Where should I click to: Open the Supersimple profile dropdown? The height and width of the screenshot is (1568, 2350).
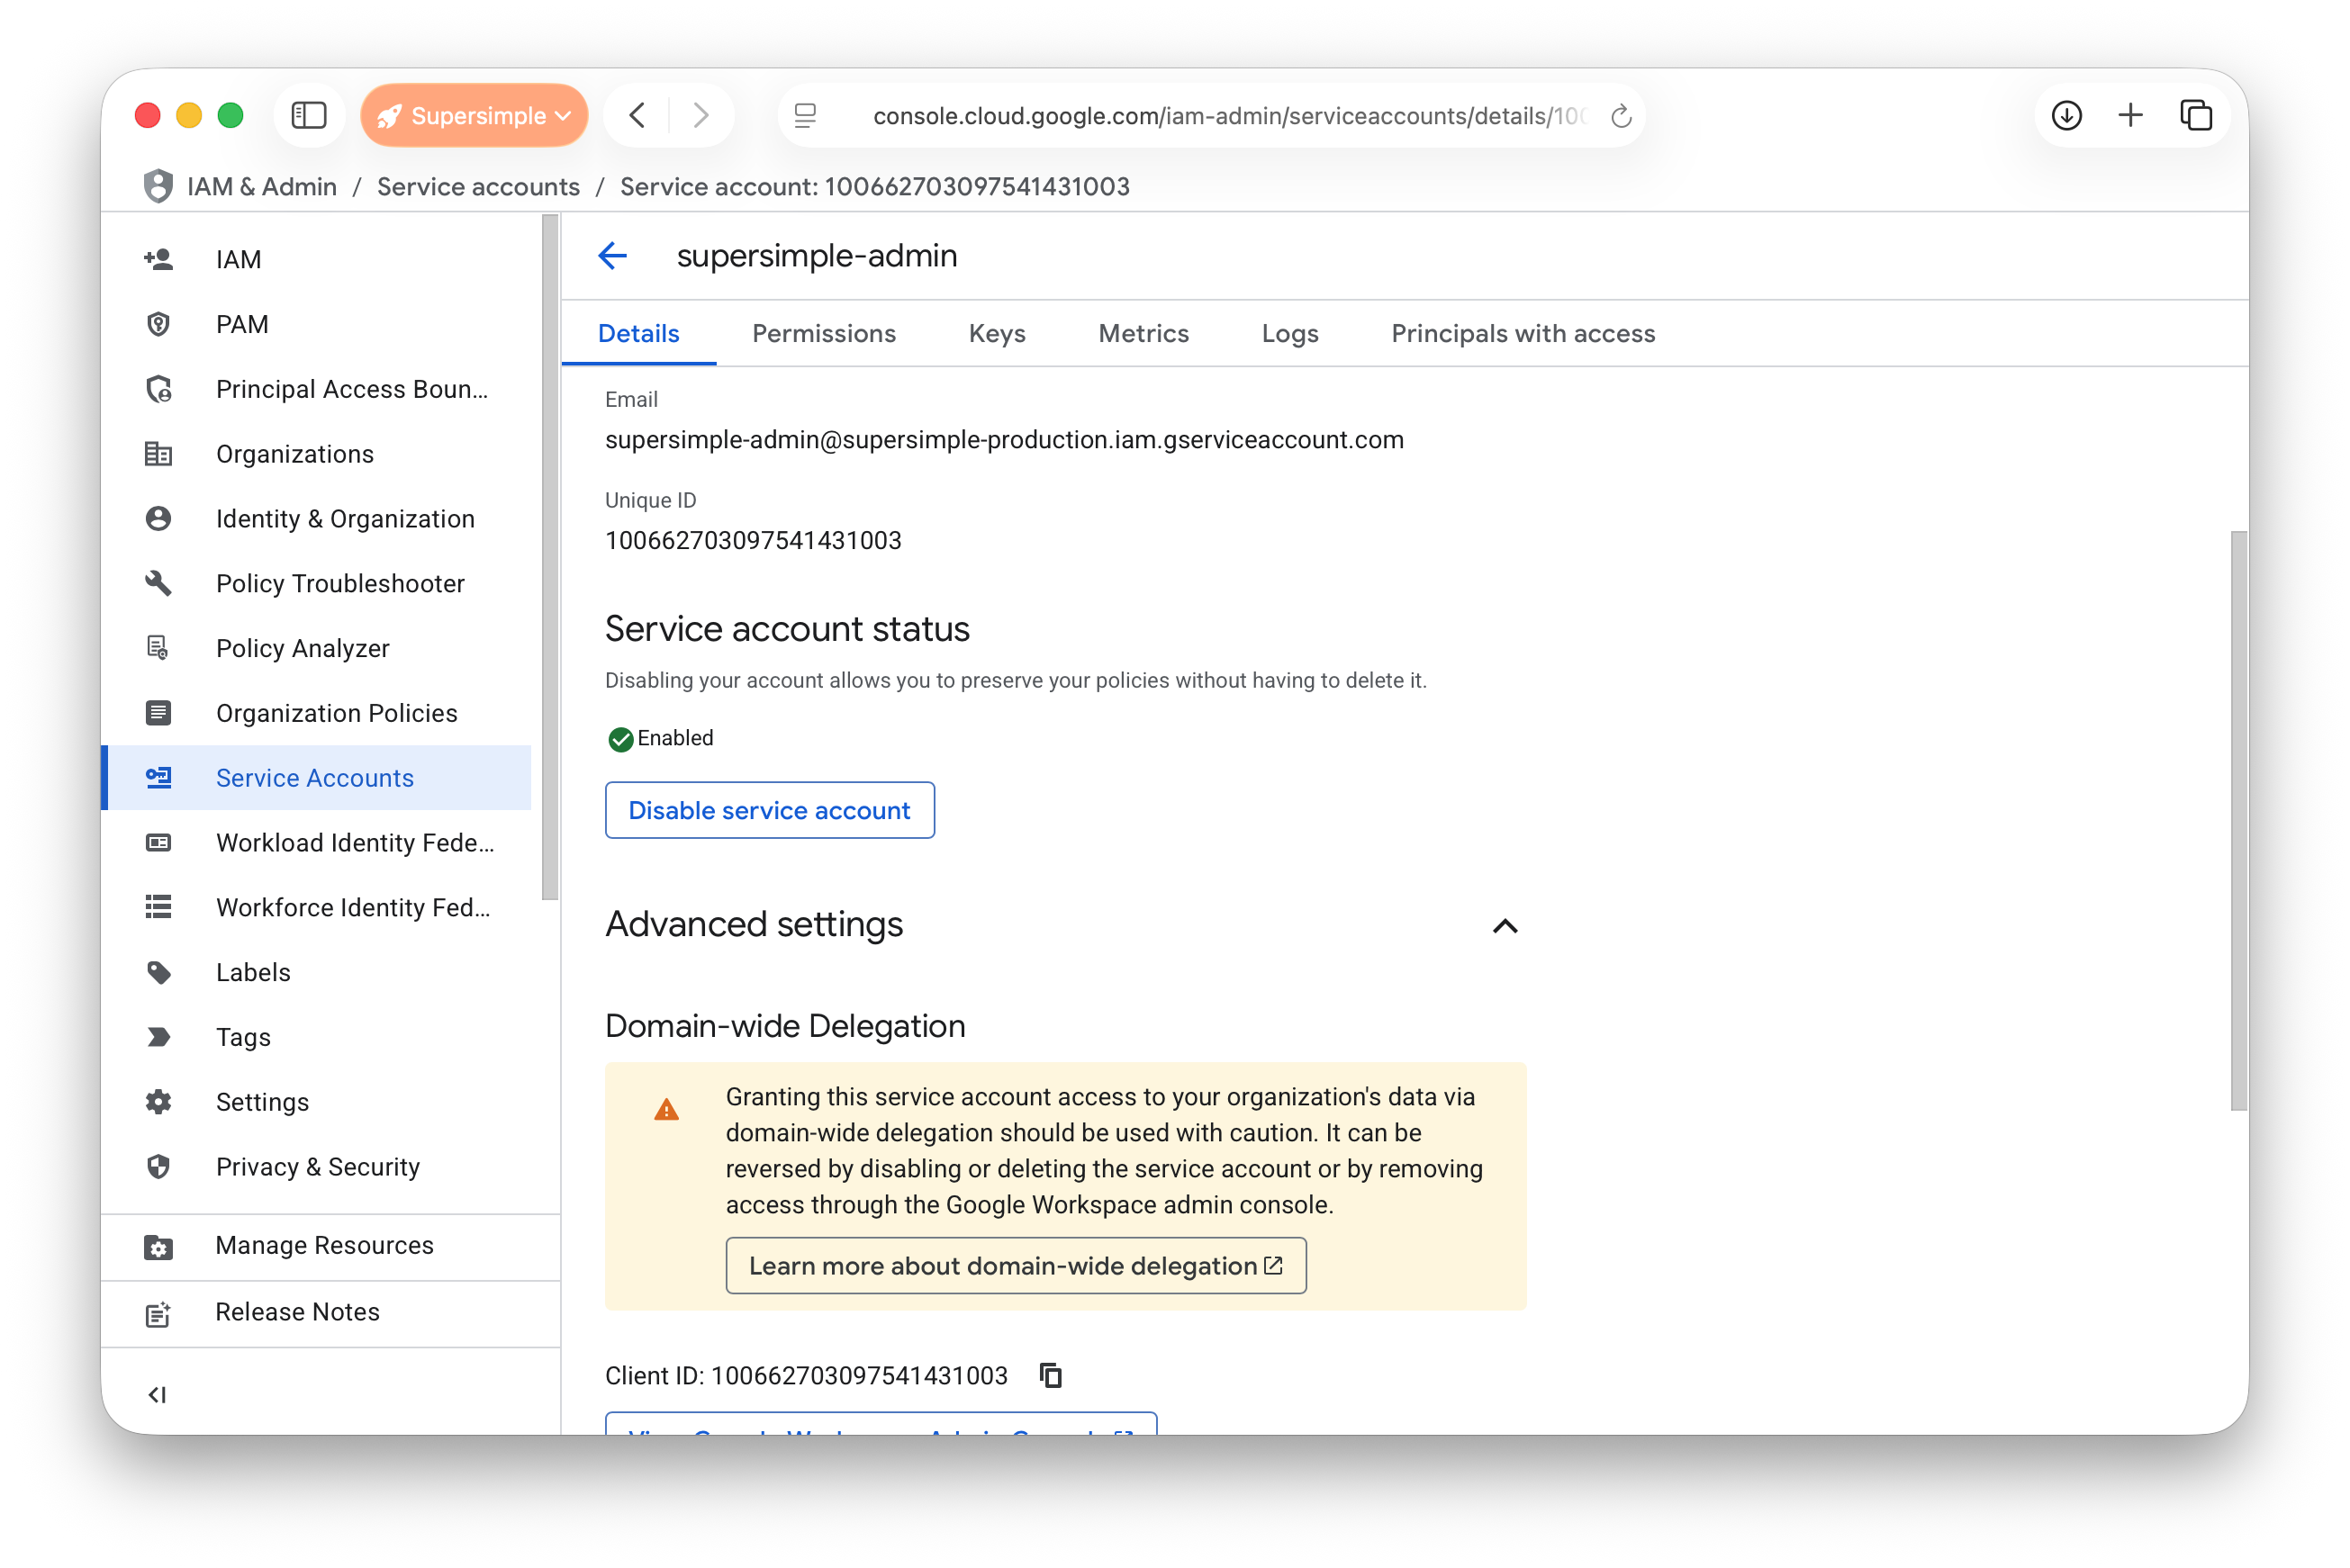click(474, 115)
